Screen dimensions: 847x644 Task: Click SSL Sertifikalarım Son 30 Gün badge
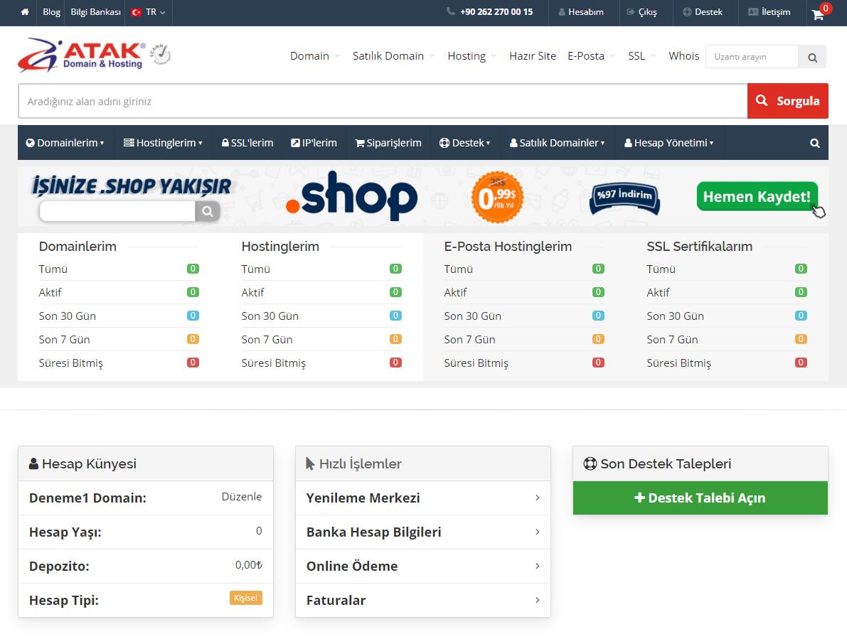pos(801,316)
